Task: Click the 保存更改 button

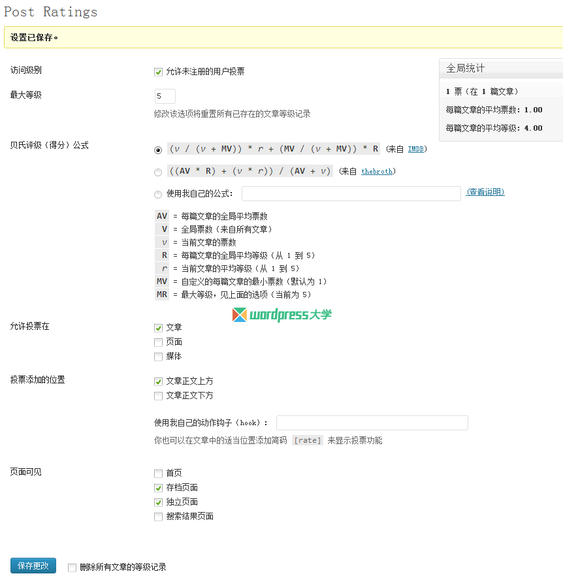Action: [x=33, y=566]
